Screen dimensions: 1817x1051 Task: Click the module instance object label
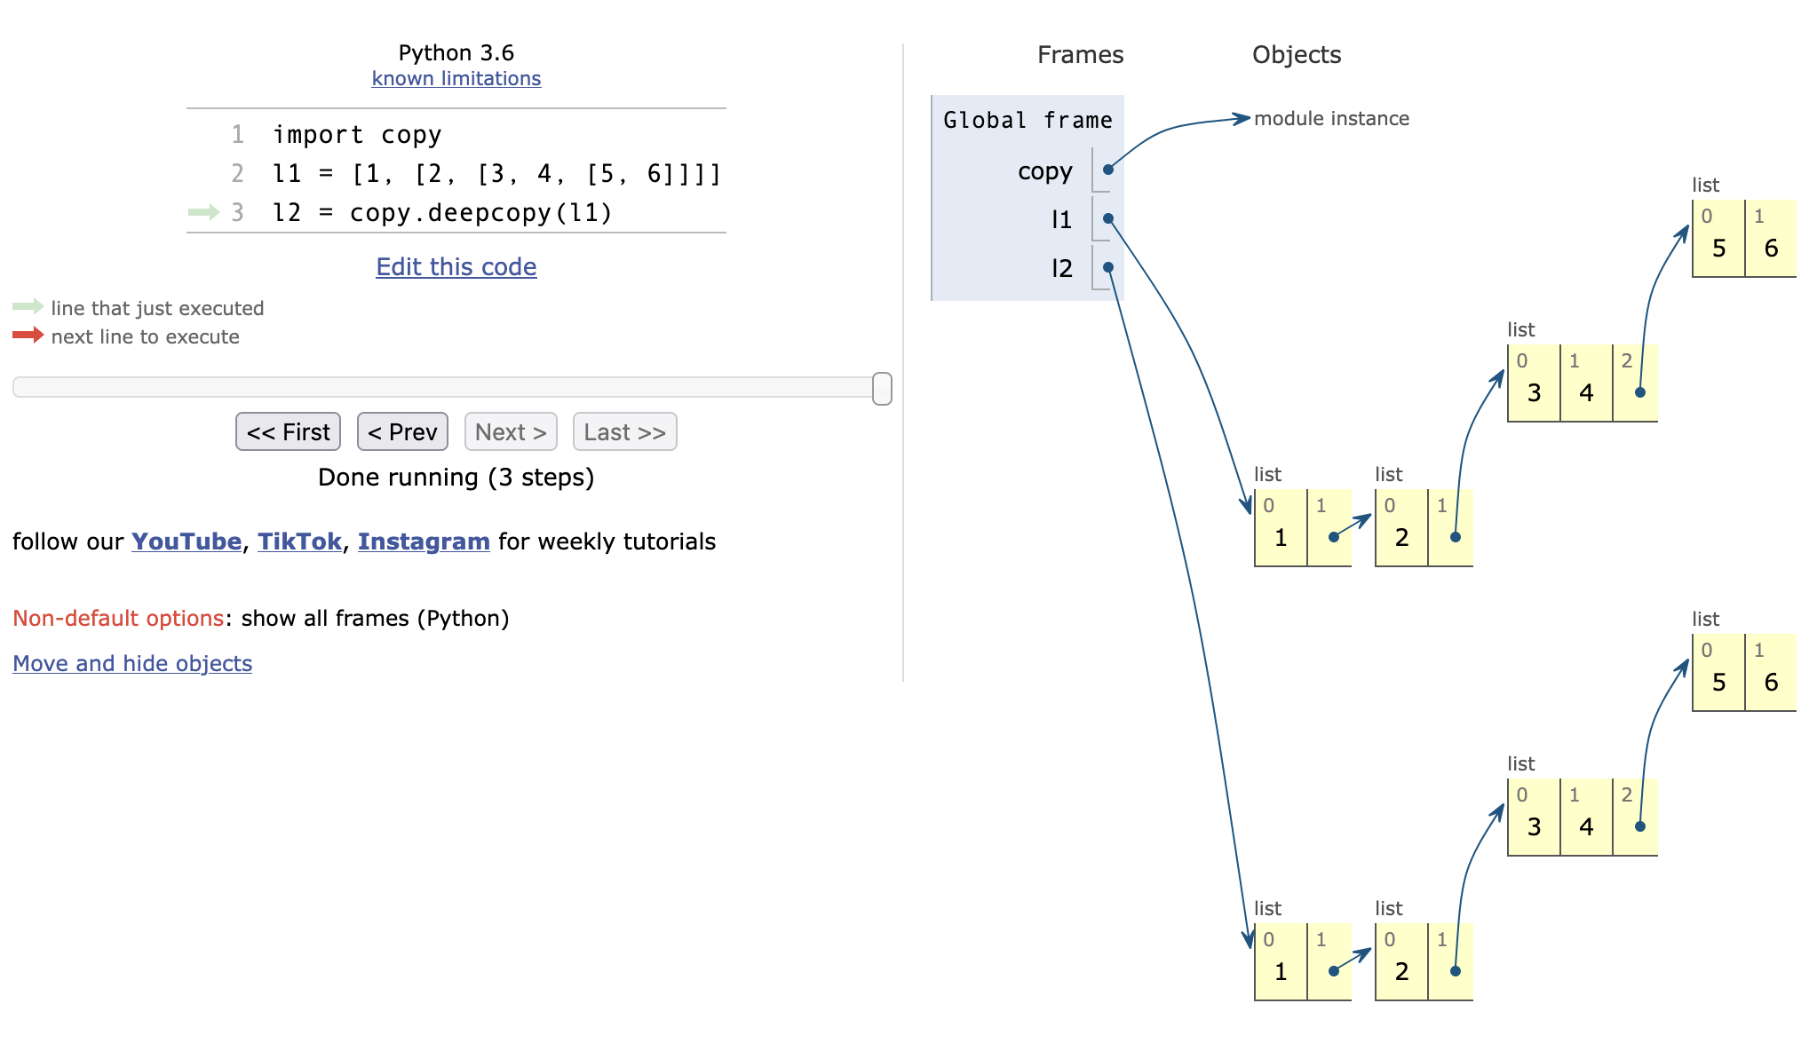pyautogui.click(x=1330, y=119)
